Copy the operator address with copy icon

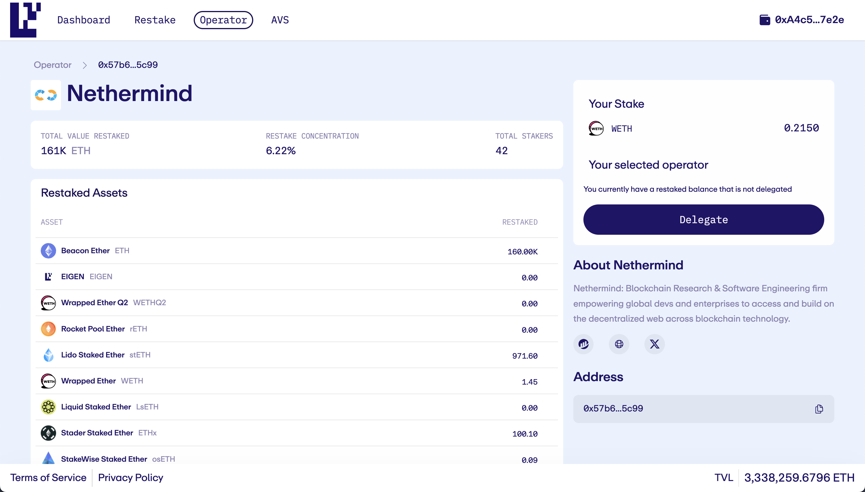819,409
